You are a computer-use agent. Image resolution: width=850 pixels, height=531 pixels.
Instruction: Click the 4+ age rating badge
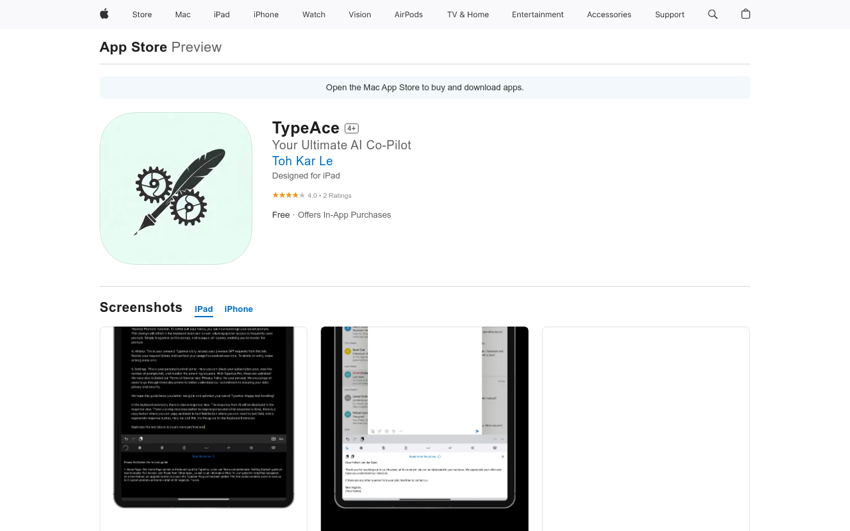point(351,129)
